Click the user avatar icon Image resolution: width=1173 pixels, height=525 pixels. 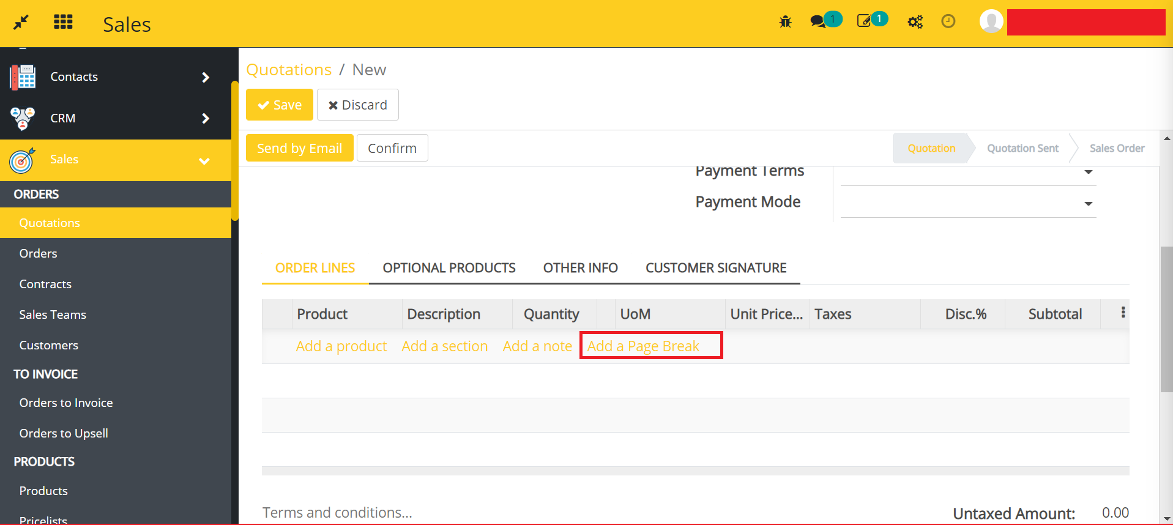click(x=991, y=21)
